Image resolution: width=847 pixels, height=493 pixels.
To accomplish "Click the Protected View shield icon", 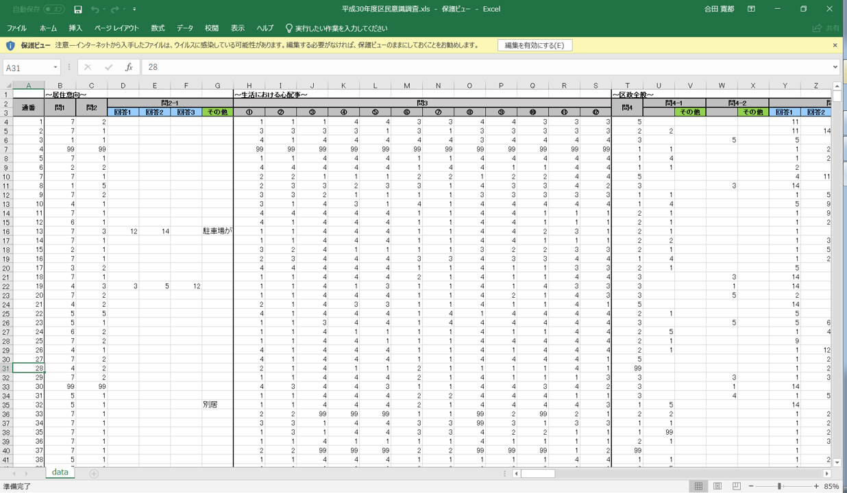I will tap(10, 45).
